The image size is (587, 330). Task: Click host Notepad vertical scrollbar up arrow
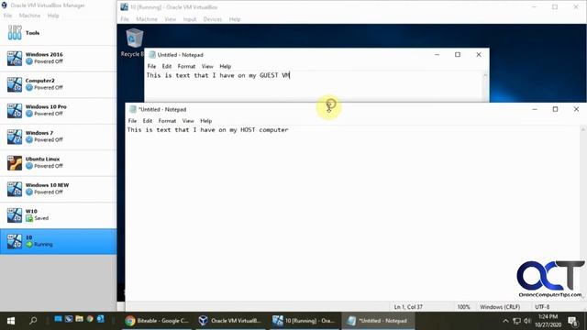click(x=583, y=129)
